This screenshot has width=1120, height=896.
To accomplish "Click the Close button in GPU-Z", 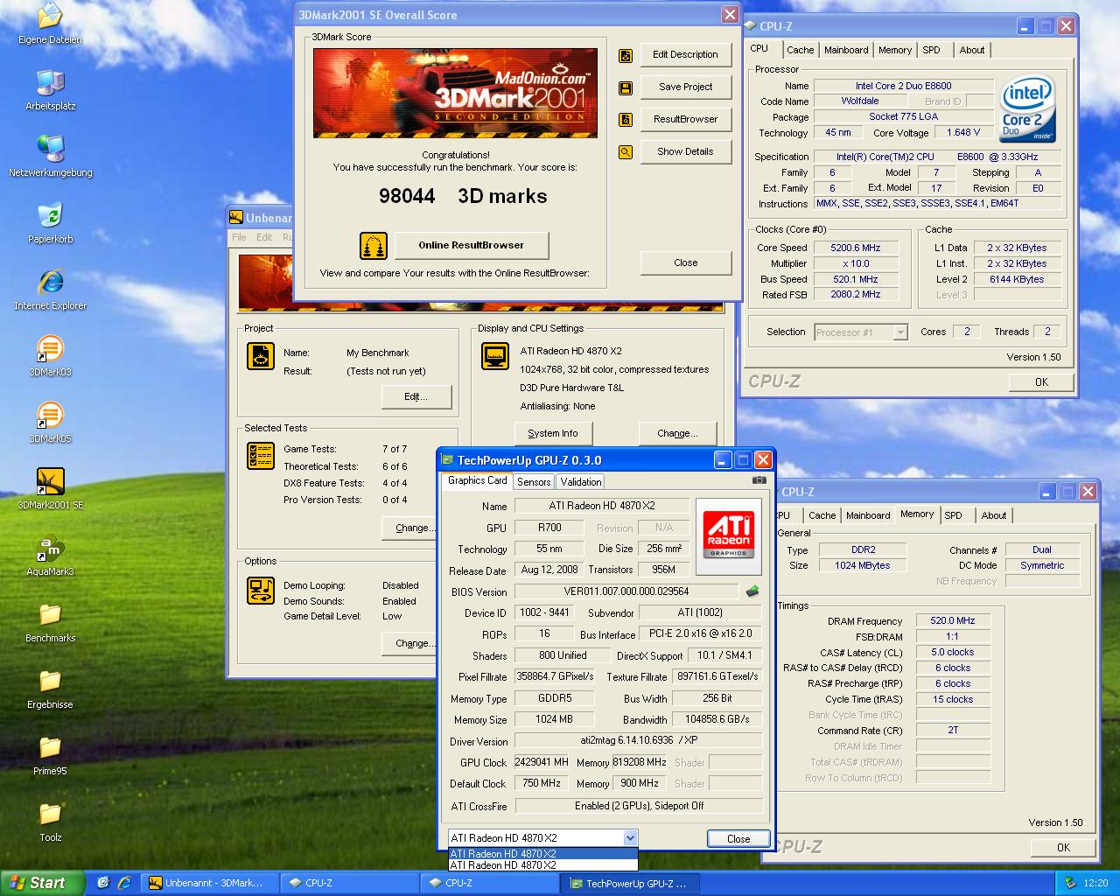I will click(x=738, y=838).
